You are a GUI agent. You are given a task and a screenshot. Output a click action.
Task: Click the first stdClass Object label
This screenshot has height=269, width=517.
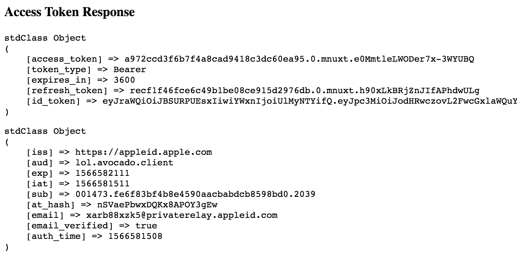(45, 38)
